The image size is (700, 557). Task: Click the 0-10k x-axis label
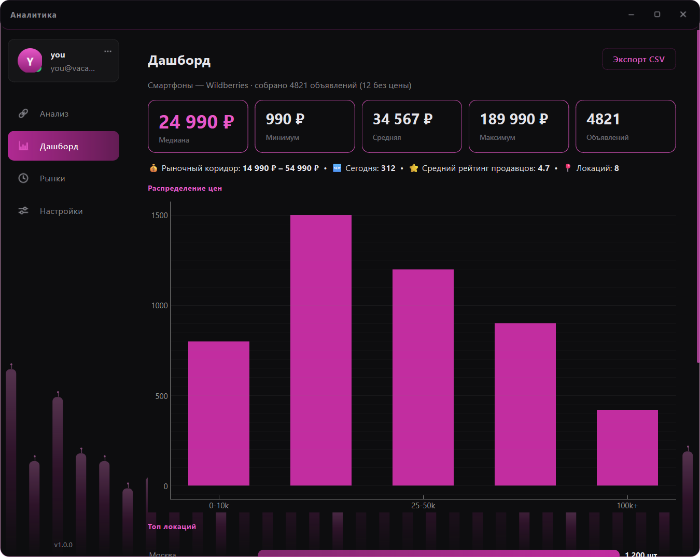pyautogui.click(x=219, y=505)
